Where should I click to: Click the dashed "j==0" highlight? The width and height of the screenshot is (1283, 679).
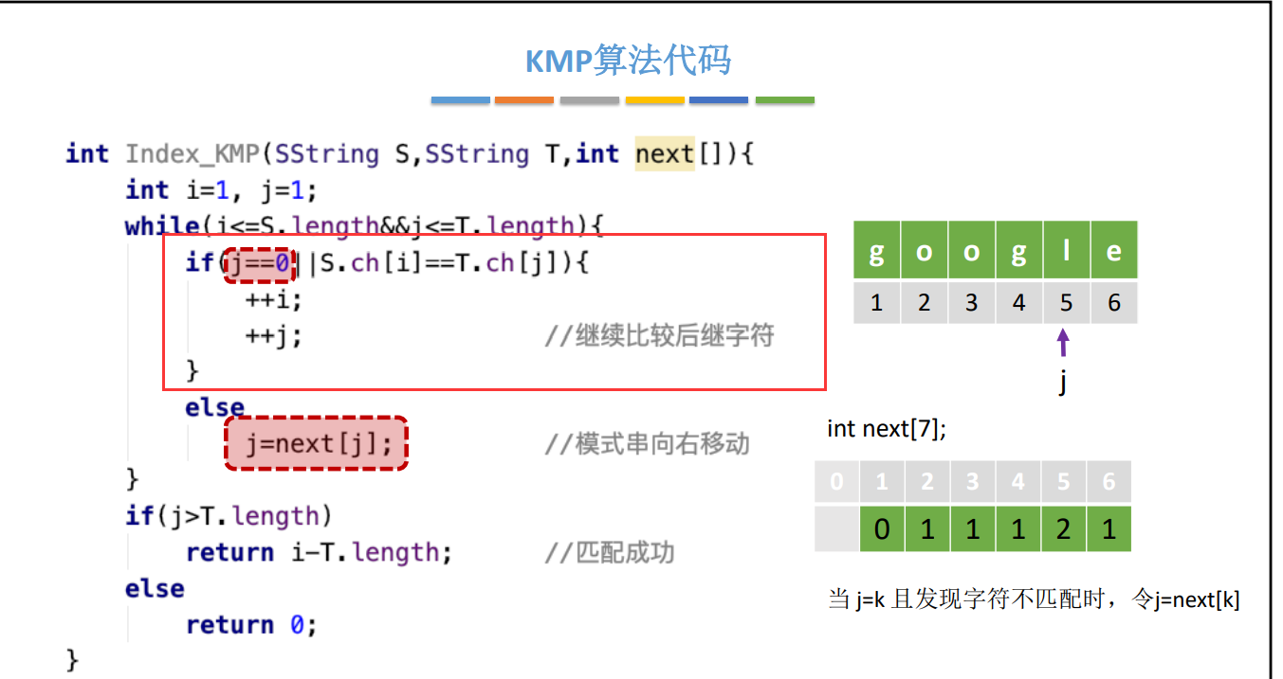tap(259, 263)
